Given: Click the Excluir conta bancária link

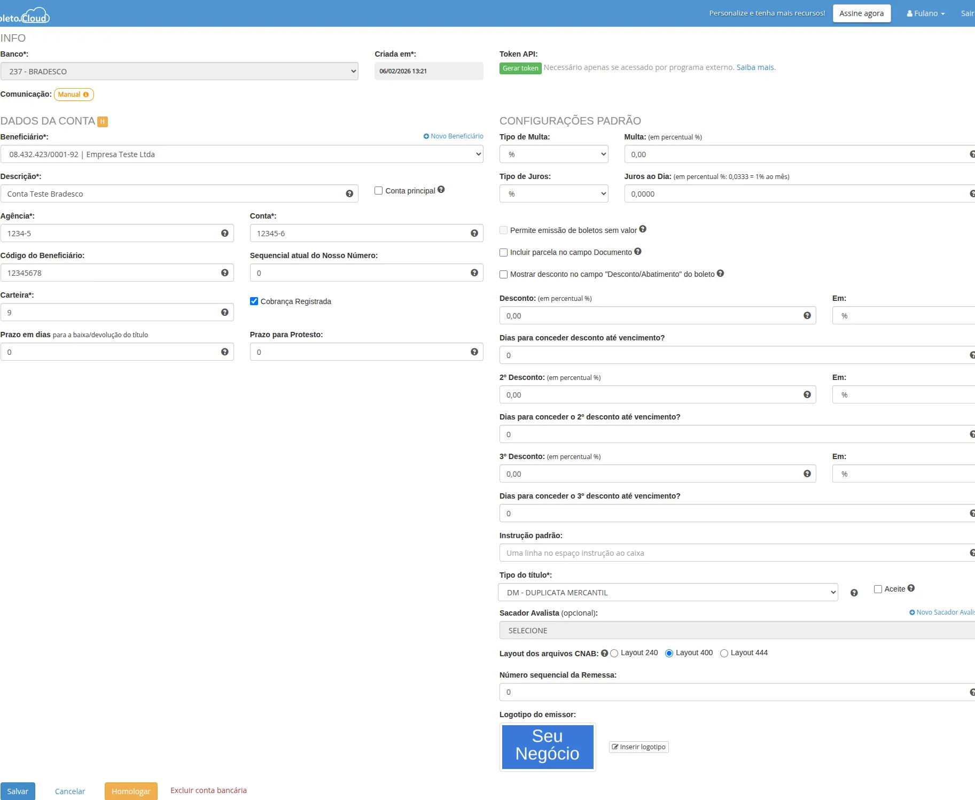Looking at the screenshot, I should (x=208, y=790).
